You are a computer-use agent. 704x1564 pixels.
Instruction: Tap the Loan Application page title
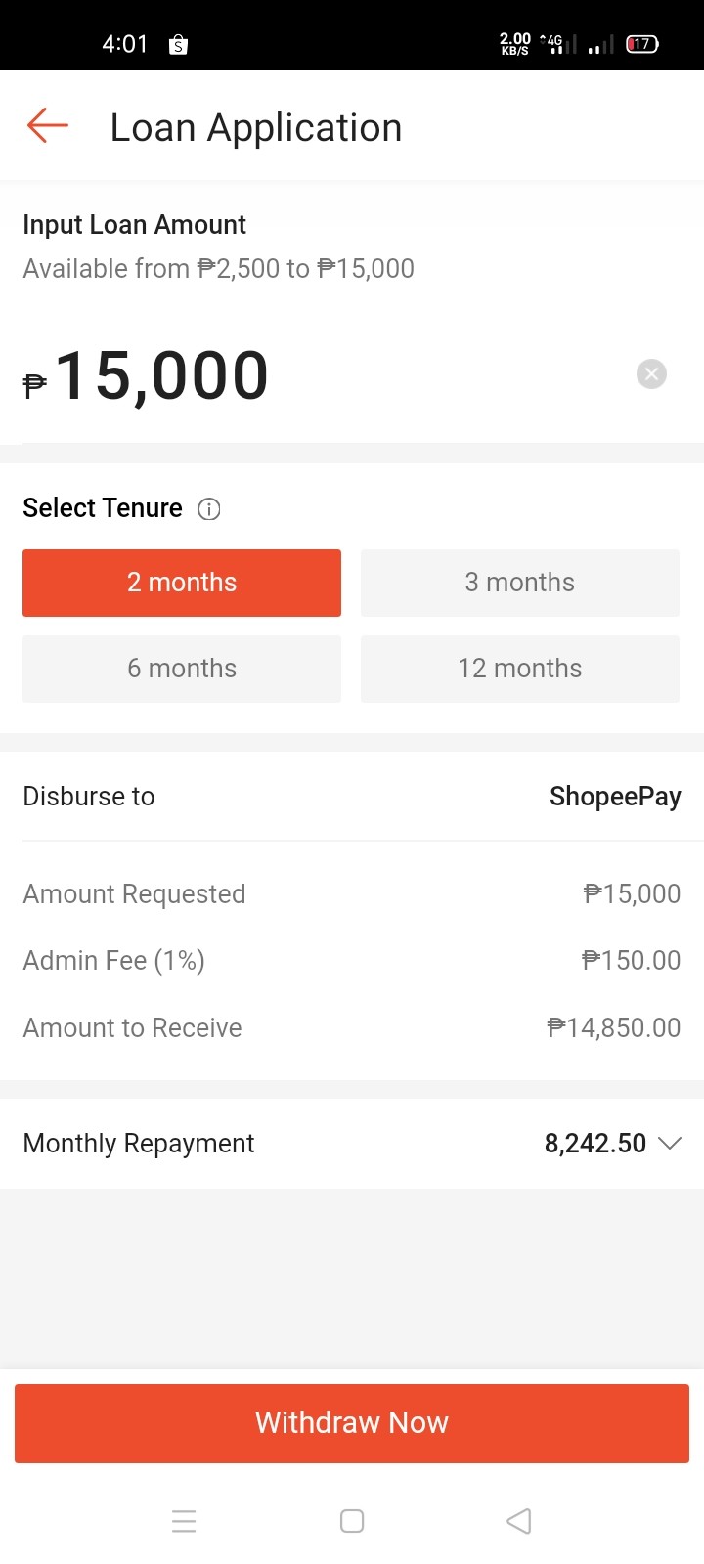click(x=256, y=127)
